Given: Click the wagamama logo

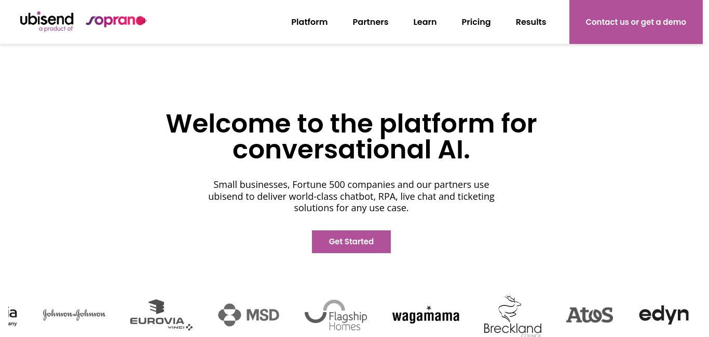Looking at the screenshot, I should pos(426,315).
